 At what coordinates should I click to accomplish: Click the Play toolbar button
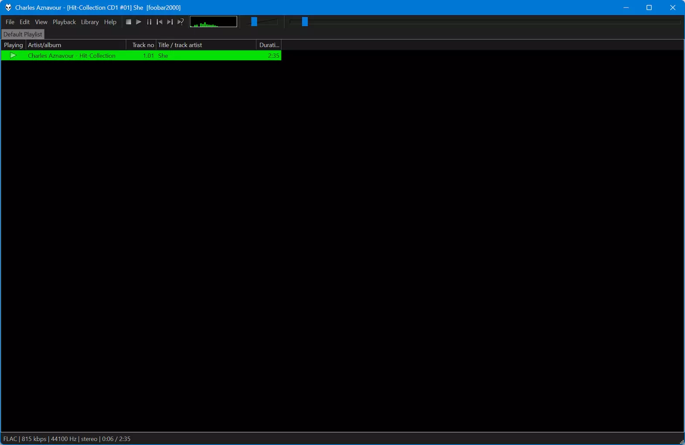[x=139, y=22]
